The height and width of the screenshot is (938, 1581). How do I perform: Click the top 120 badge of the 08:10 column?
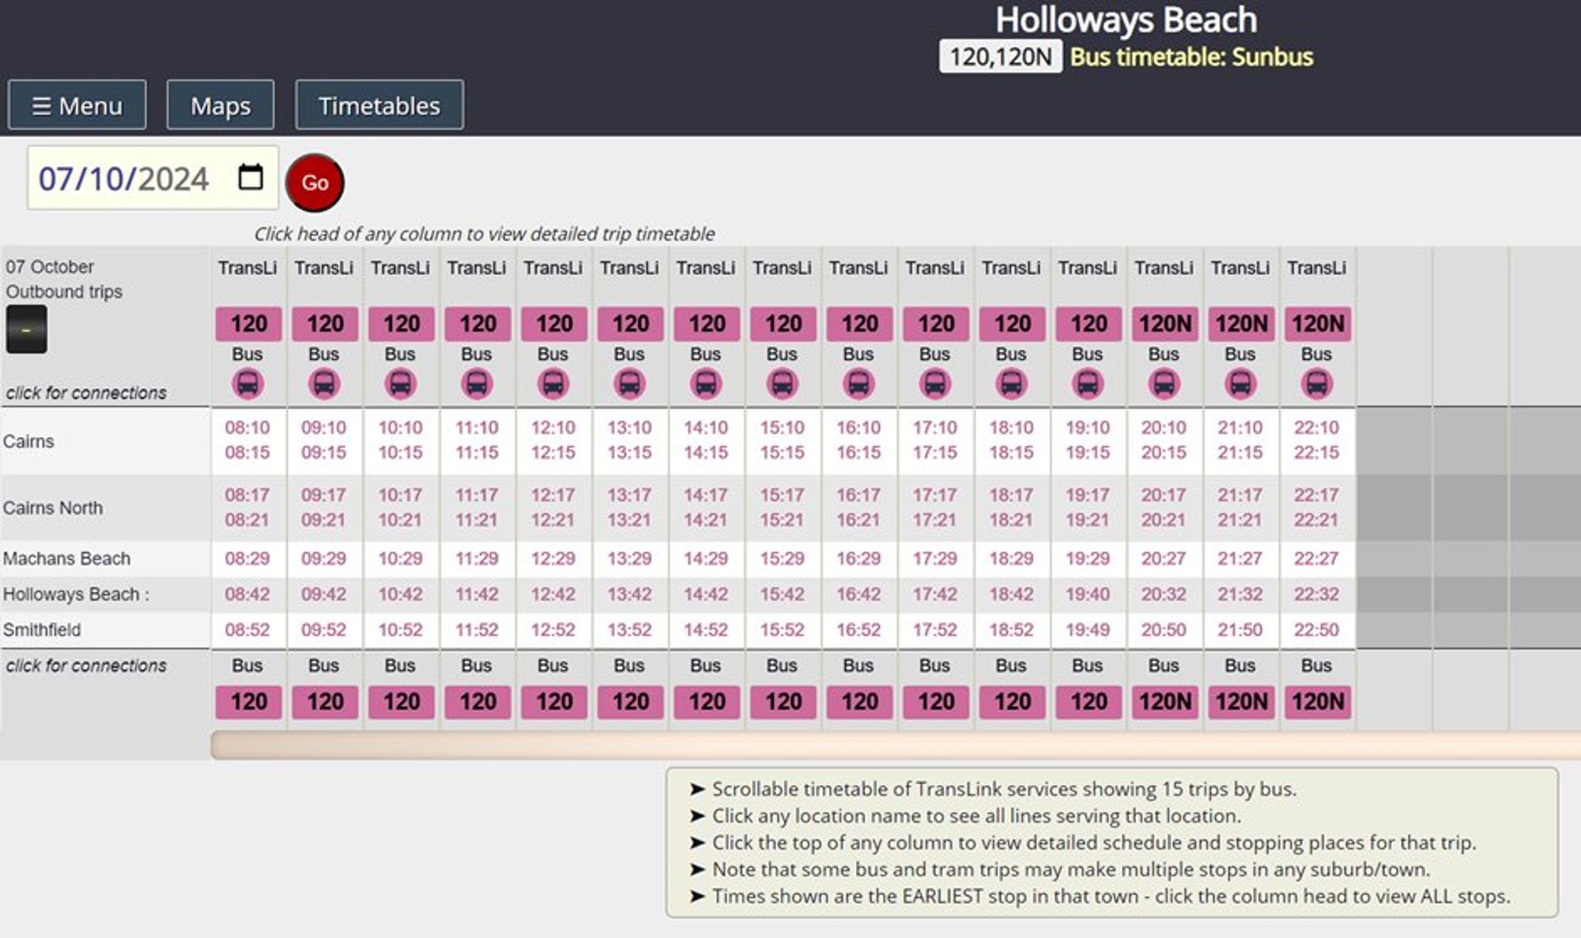[x=249, y=324]
